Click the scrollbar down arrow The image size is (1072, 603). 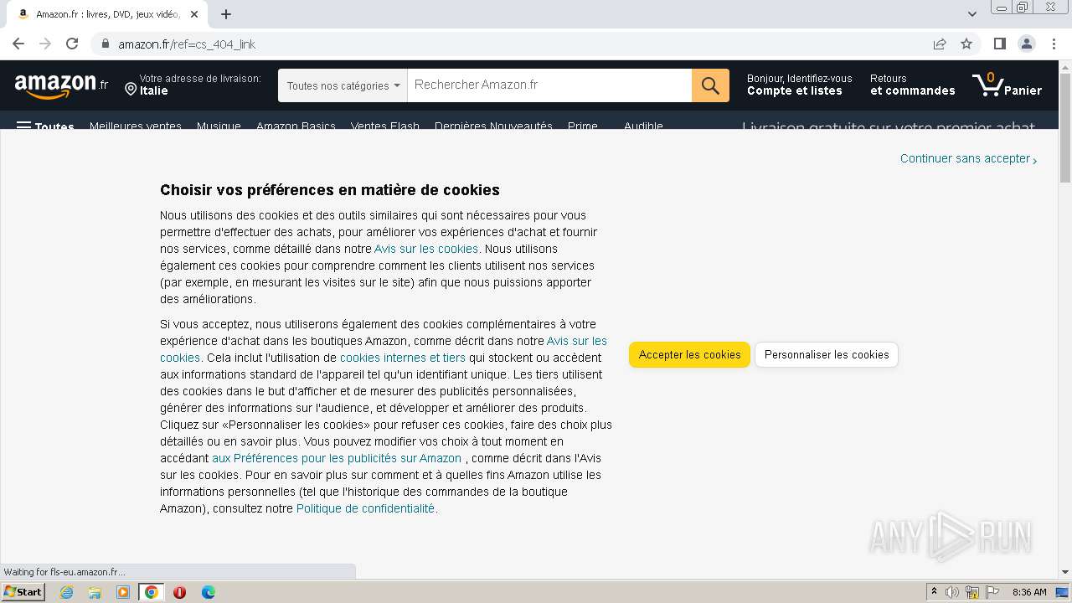pos(1065,573)
